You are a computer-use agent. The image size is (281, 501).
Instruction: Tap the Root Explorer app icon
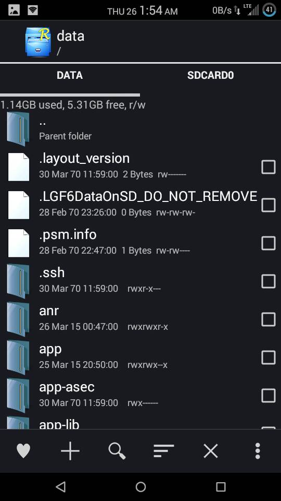(x=38, y=42)
